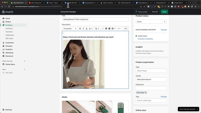
Task: Select first media thumbnail of green fan
Action: [78, 107]
